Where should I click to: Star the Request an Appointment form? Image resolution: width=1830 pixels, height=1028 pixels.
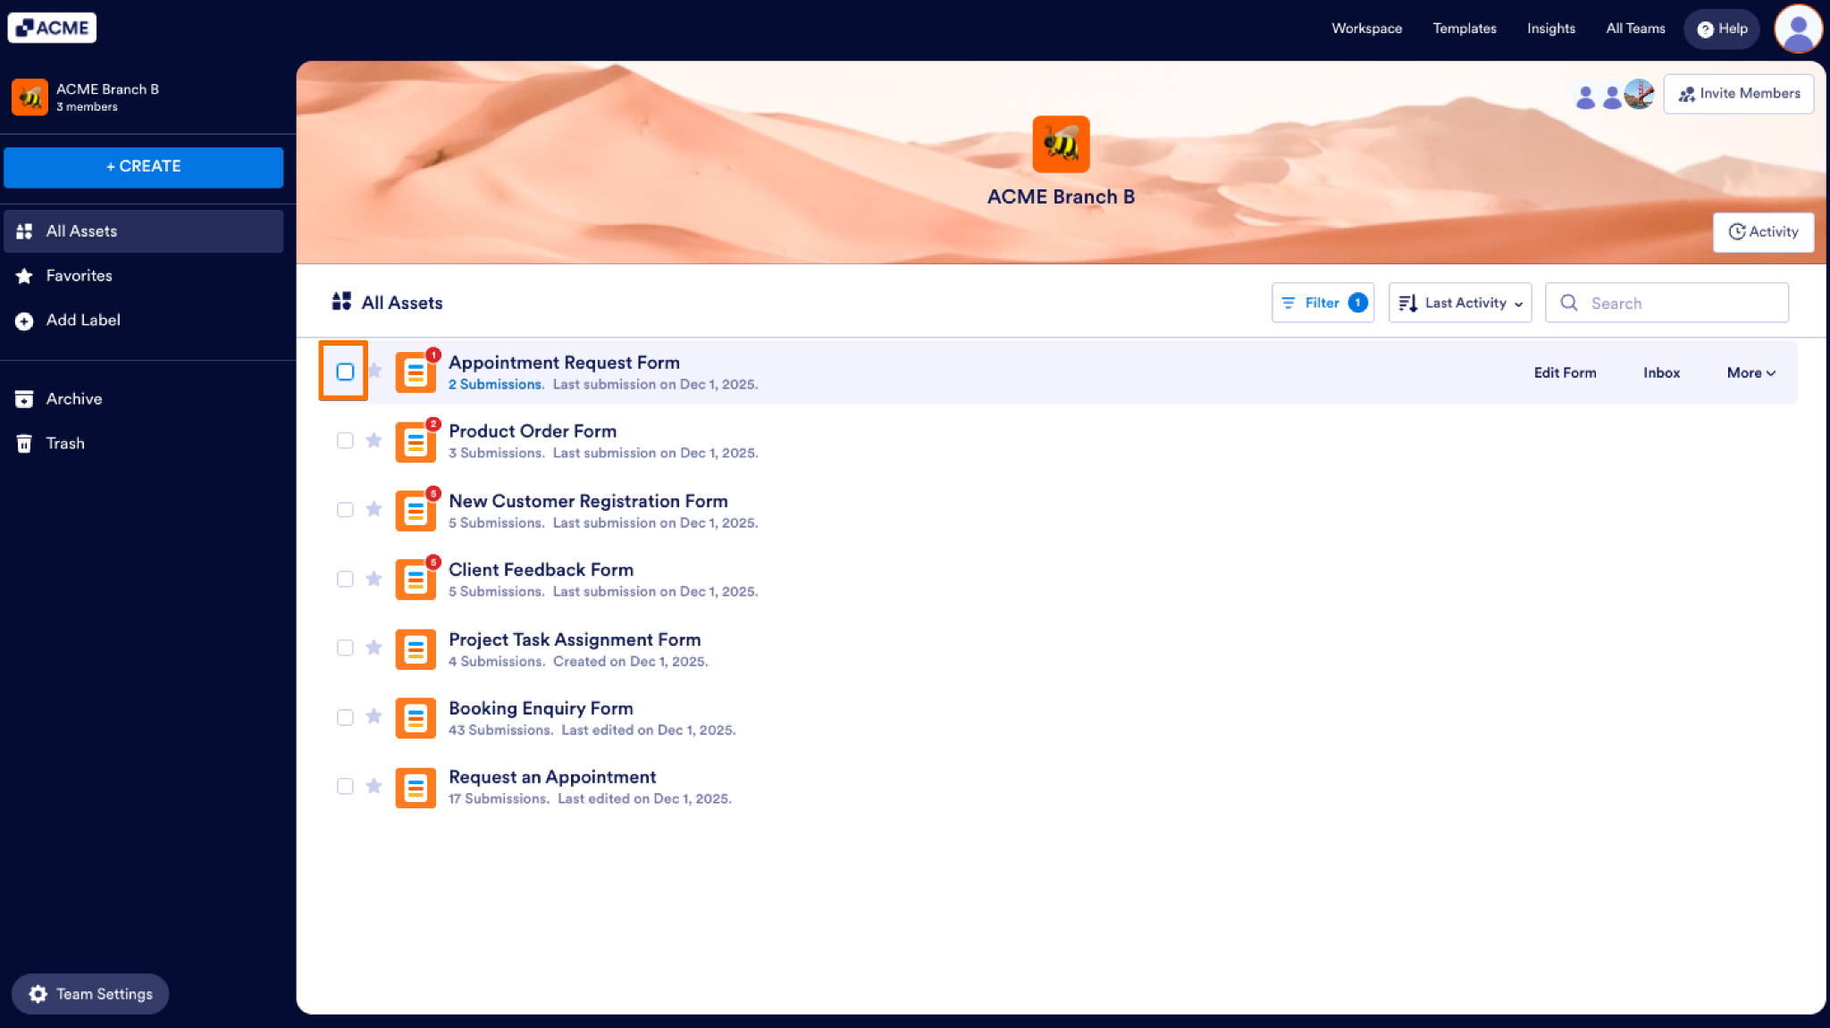[374, 786]
